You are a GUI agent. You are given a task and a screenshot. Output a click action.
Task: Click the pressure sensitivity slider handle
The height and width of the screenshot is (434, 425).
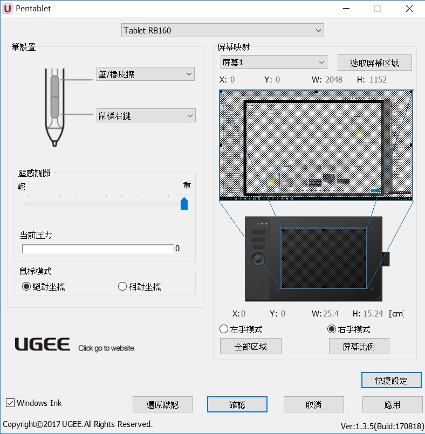(184, 203)
